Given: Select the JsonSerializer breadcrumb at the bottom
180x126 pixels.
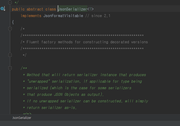Looking at the screenshot, I should coord(22,118).
